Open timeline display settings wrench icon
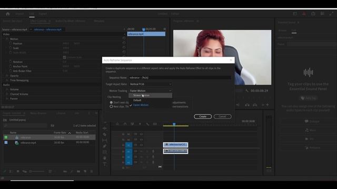The image size is (337, 189). click(147, 124)
